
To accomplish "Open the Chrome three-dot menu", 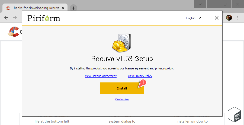I will point(238,18).
